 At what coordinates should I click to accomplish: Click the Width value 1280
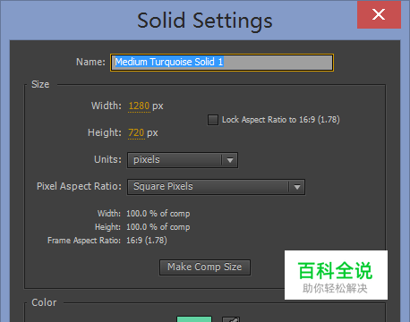click(x=139, y=106)
